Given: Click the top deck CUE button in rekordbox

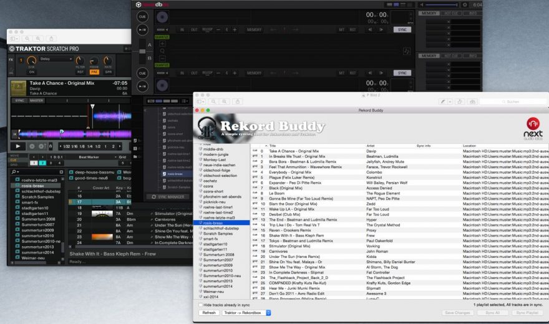Looking at the screenshot, I should click(x=142, y=17).
